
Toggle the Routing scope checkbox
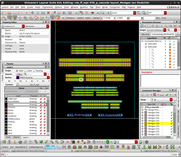point(34,71)
